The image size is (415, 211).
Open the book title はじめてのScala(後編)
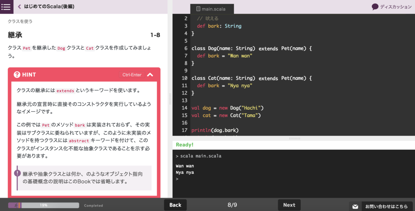point(49,6)
